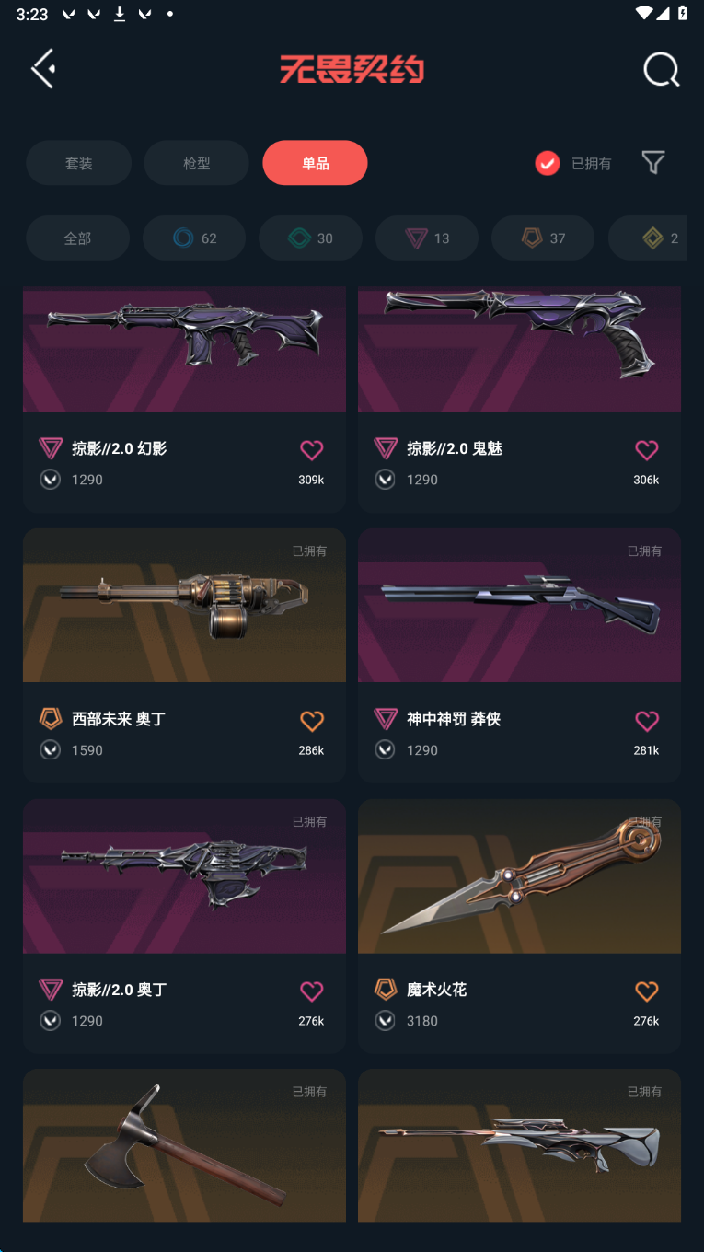Image resolution: width=704 pixels, height=1252 pixels.
Task: Filter by pink tier showing 13
Action: pyautogui.click(x=427, y=238)
